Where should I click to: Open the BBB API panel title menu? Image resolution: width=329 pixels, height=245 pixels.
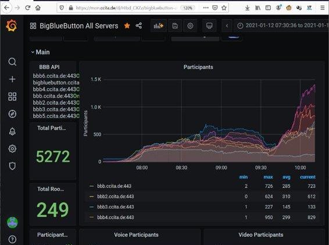click(x=49, y=67)
